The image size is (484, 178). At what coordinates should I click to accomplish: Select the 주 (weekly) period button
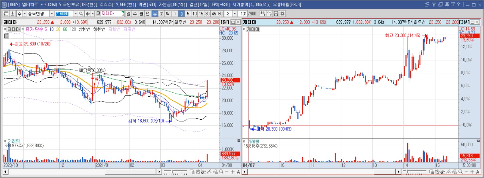135,14
